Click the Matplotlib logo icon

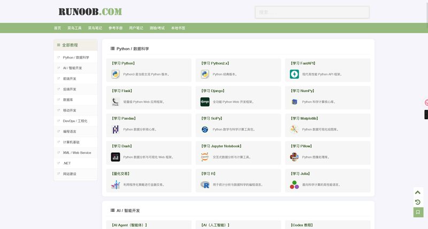pos(294,129)
